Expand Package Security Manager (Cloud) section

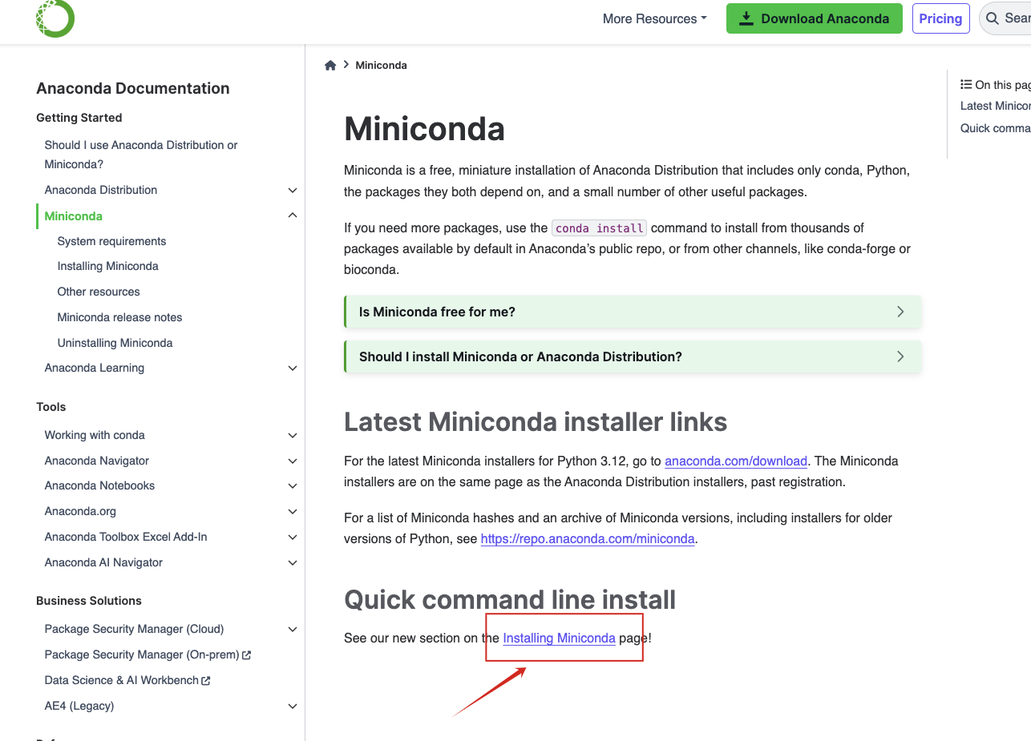tap(293, 629)
